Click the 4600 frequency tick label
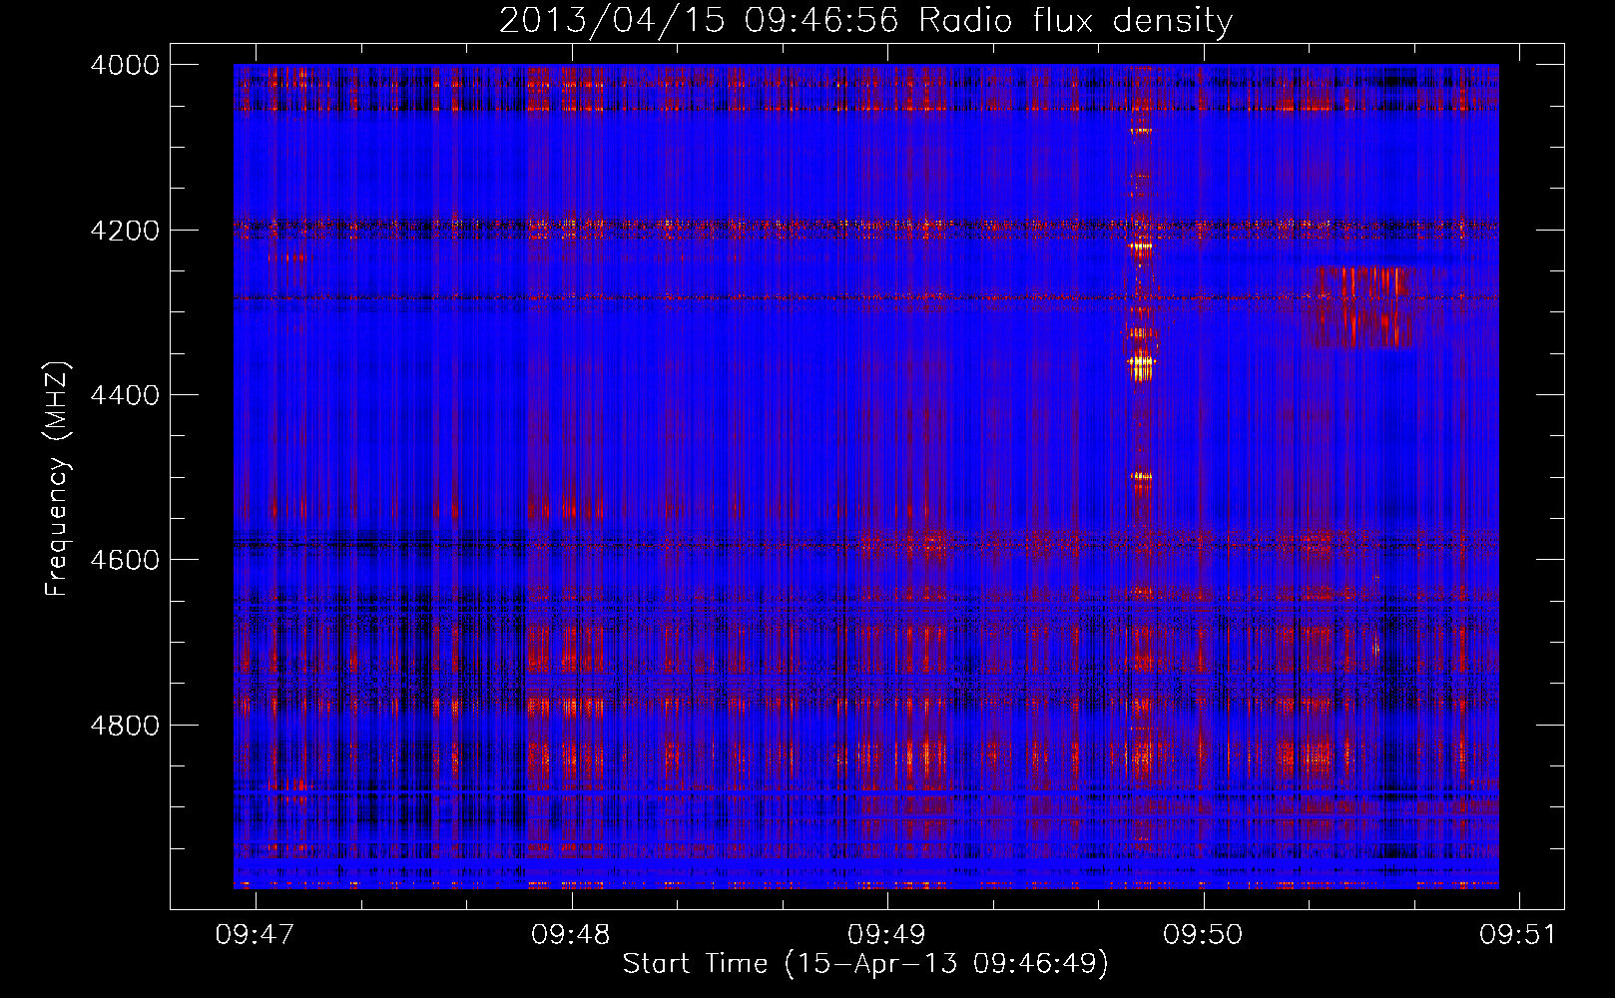 (125, 560)
